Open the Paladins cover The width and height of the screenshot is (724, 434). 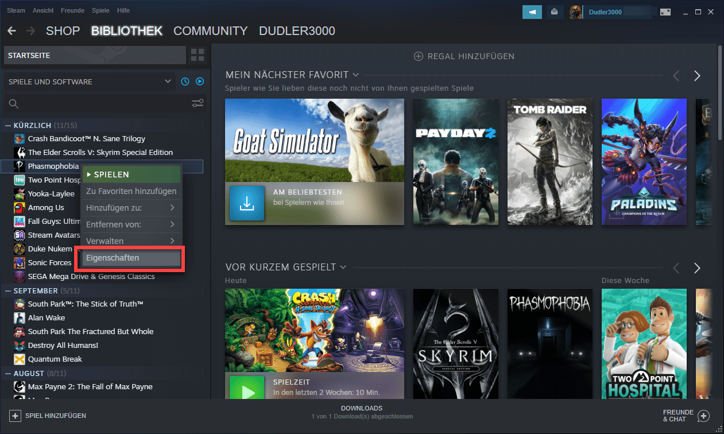pyautogui.click(x=644, y=162)
